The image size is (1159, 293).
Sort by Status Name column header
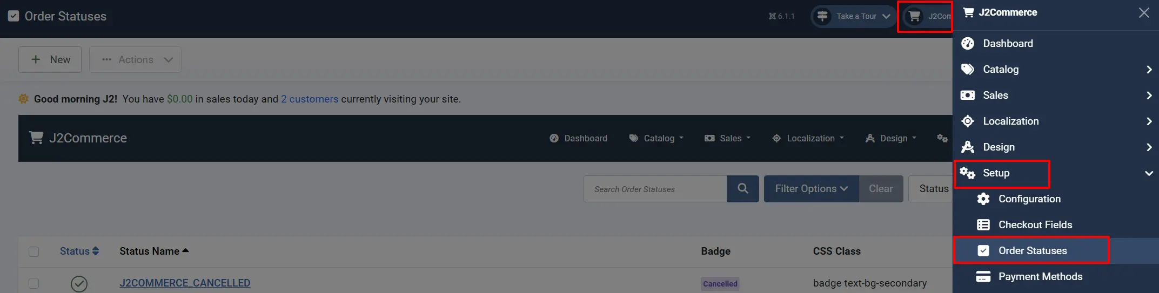154,251
